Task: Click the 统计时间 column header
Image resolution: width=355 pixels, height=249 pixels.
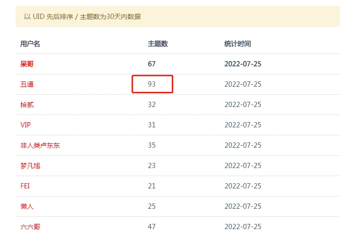Action: [x=238, y=44]
